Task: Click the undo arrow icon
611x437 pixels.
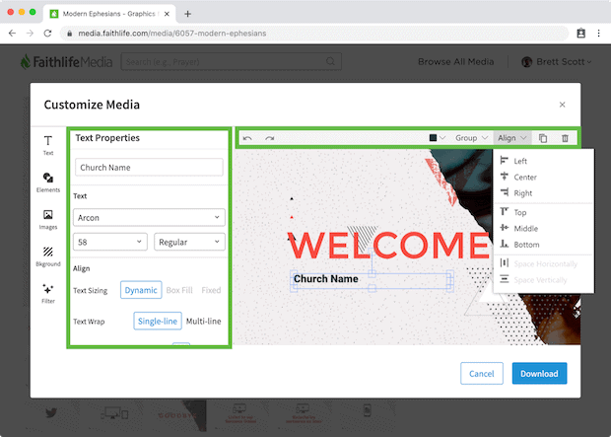Action: [x=247, y=138]
